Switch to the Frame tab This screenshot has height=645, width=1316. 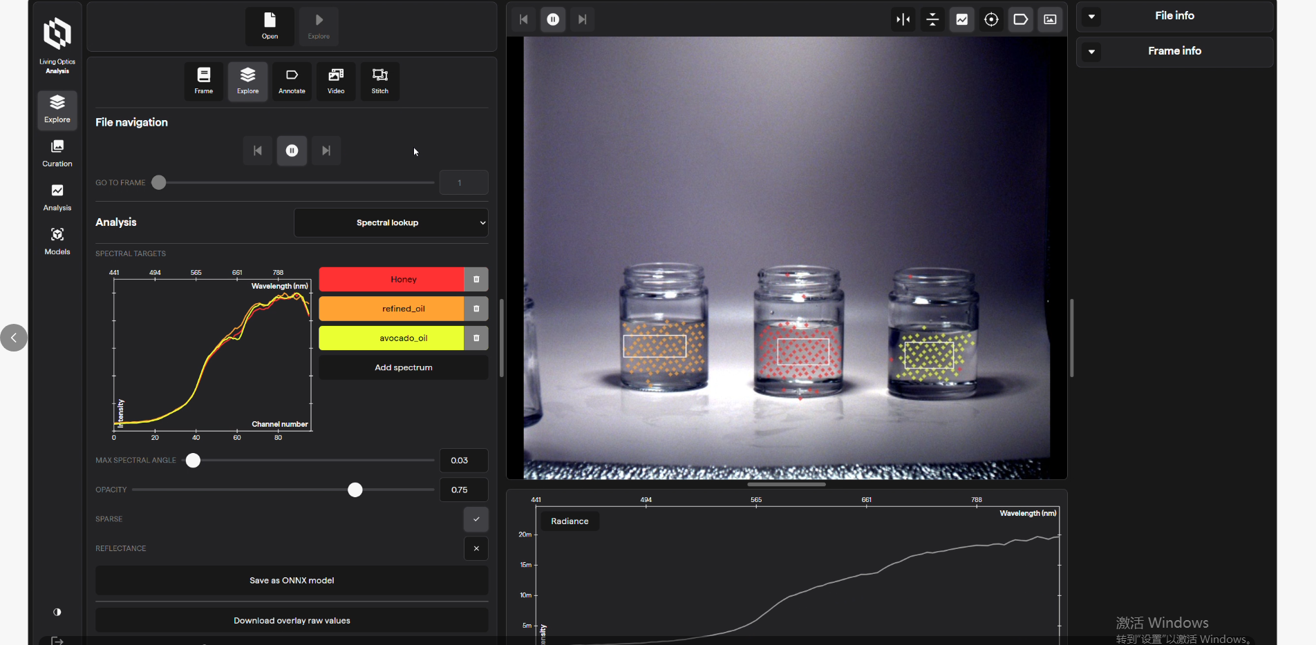click(x=204, y=81)
